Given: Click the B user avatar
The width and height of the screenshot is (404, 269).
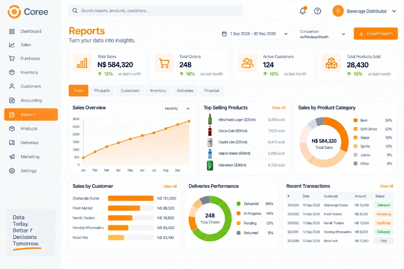Looking at the screenshot, I should 338,11.
